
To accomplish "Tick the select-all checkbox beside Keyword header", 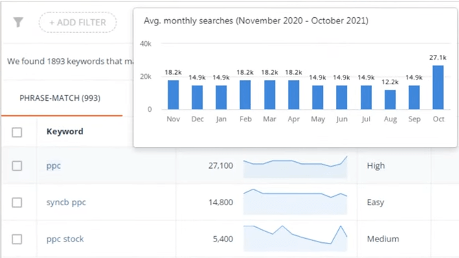I will pyautogui.click(x=17, y=132).
